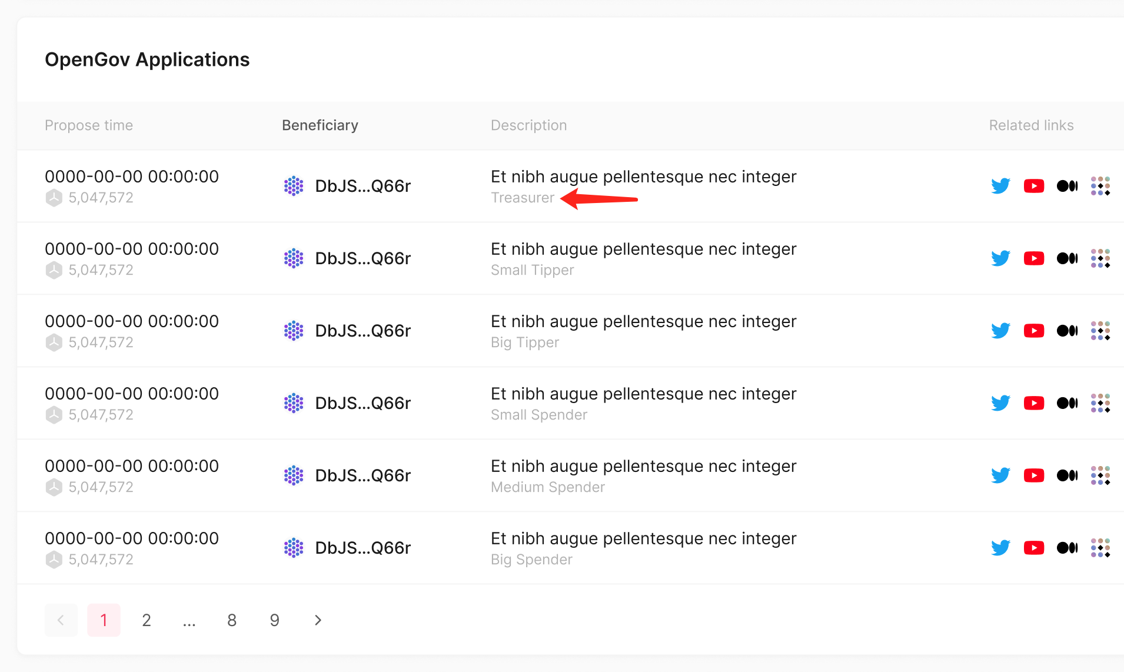Go to next page with right chevron
1124x672 pixels.
coord(318,620)
